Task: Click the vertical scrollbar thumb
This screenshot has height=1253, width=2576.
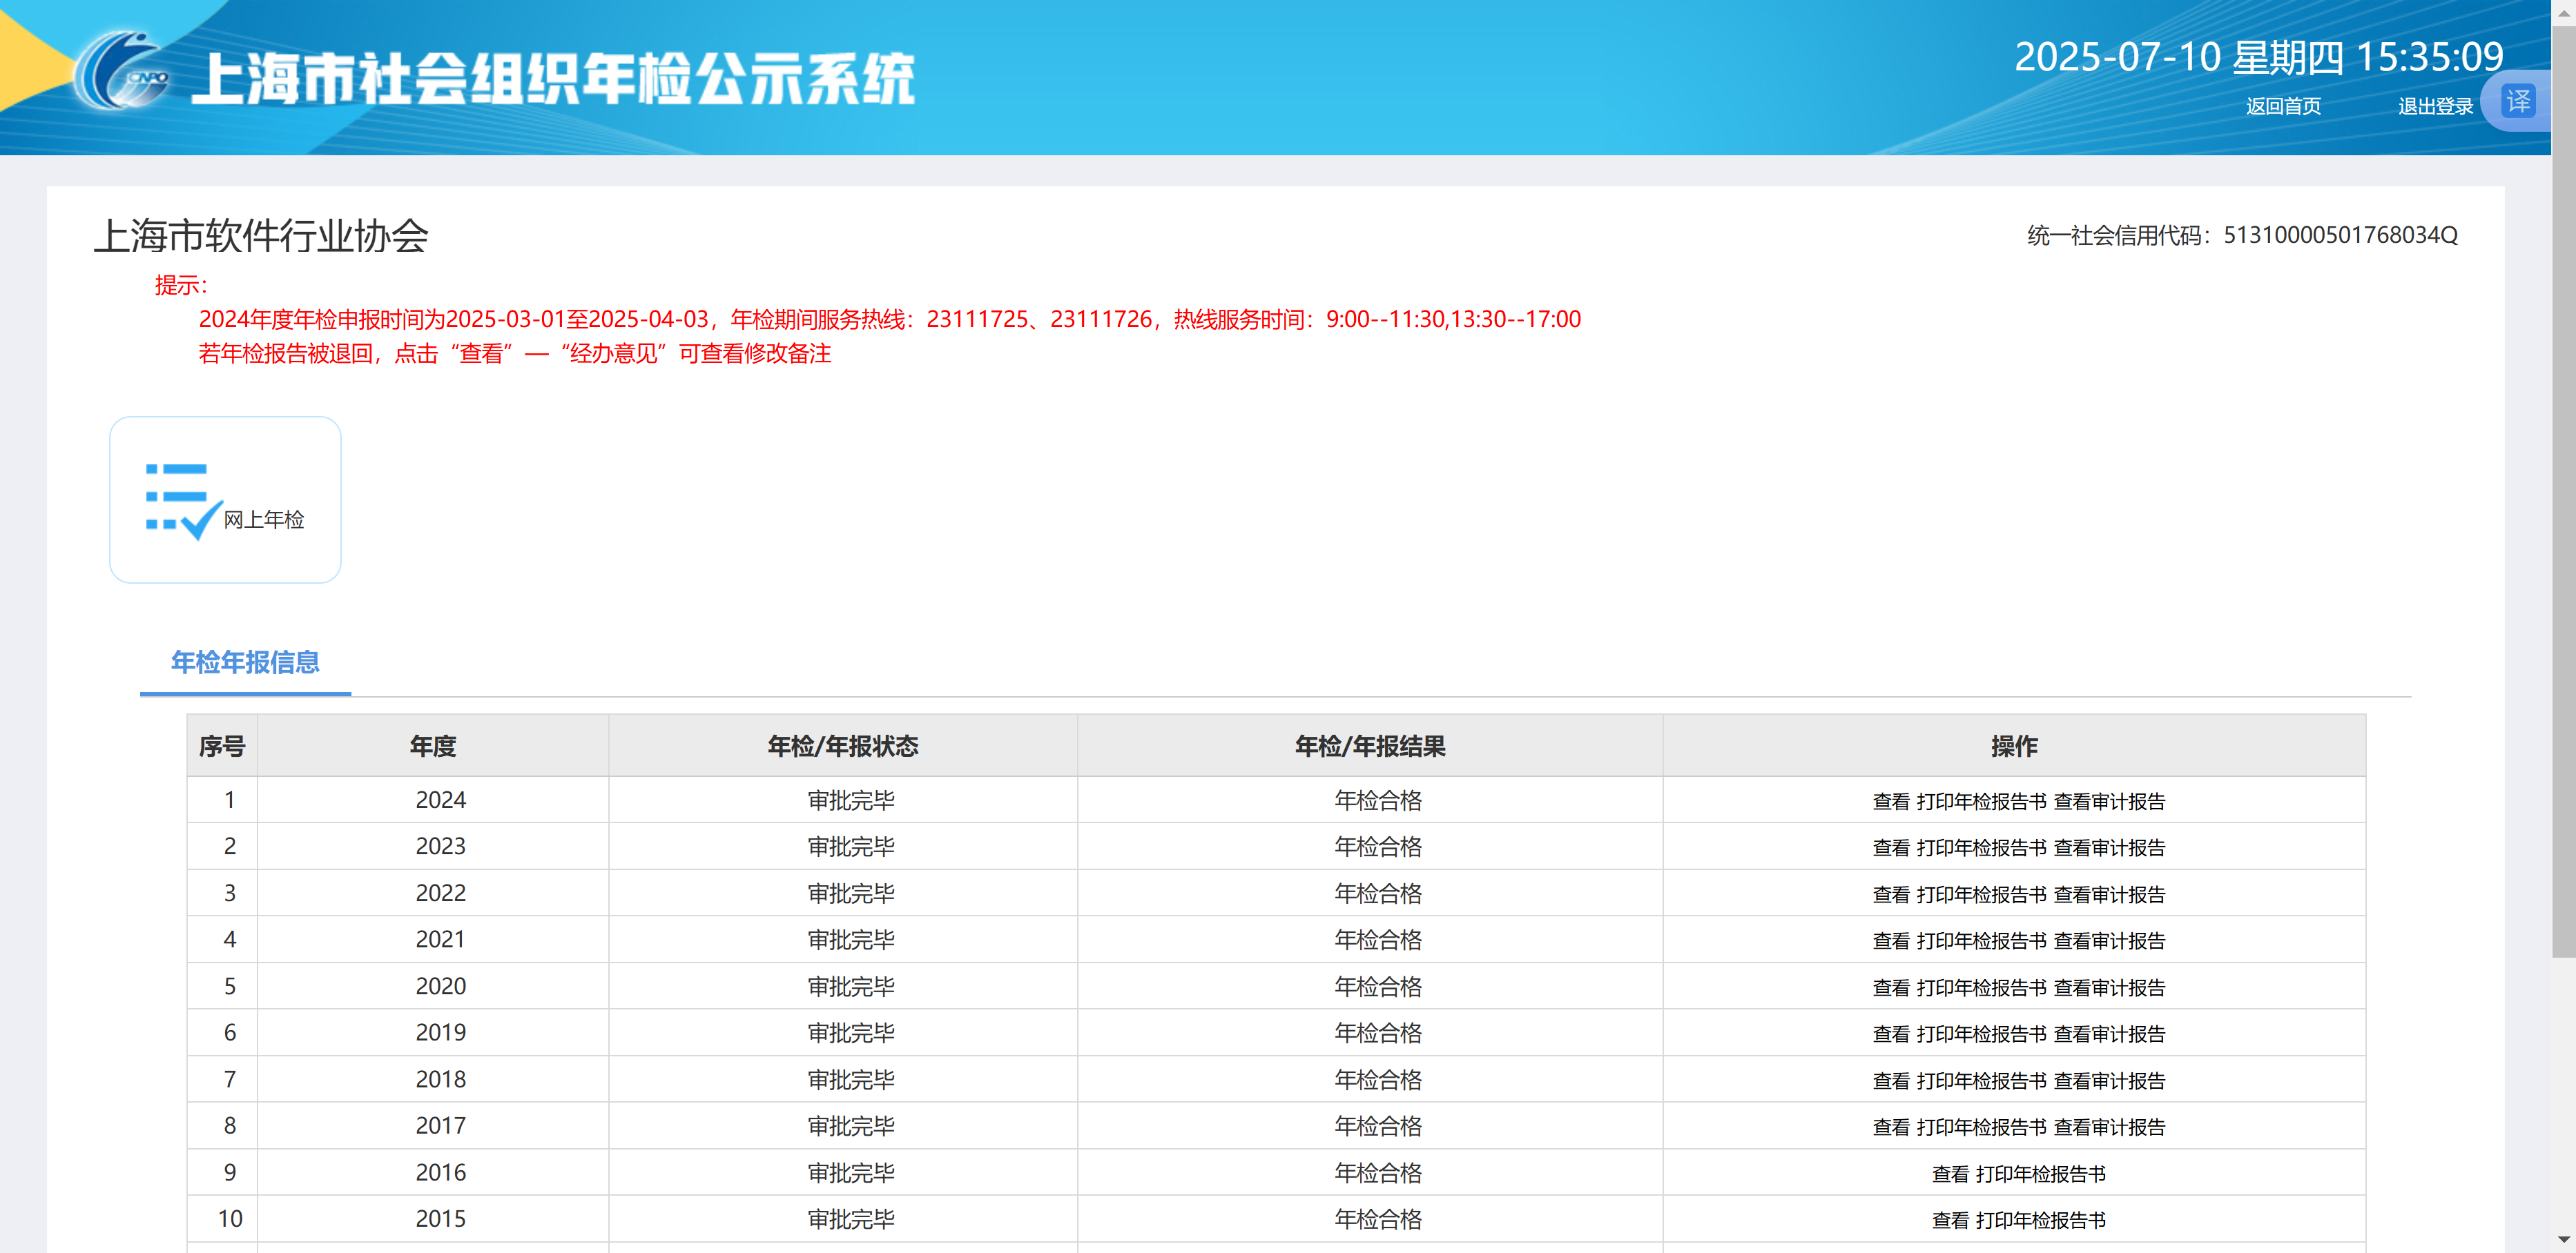Action: pos(2563,491)
